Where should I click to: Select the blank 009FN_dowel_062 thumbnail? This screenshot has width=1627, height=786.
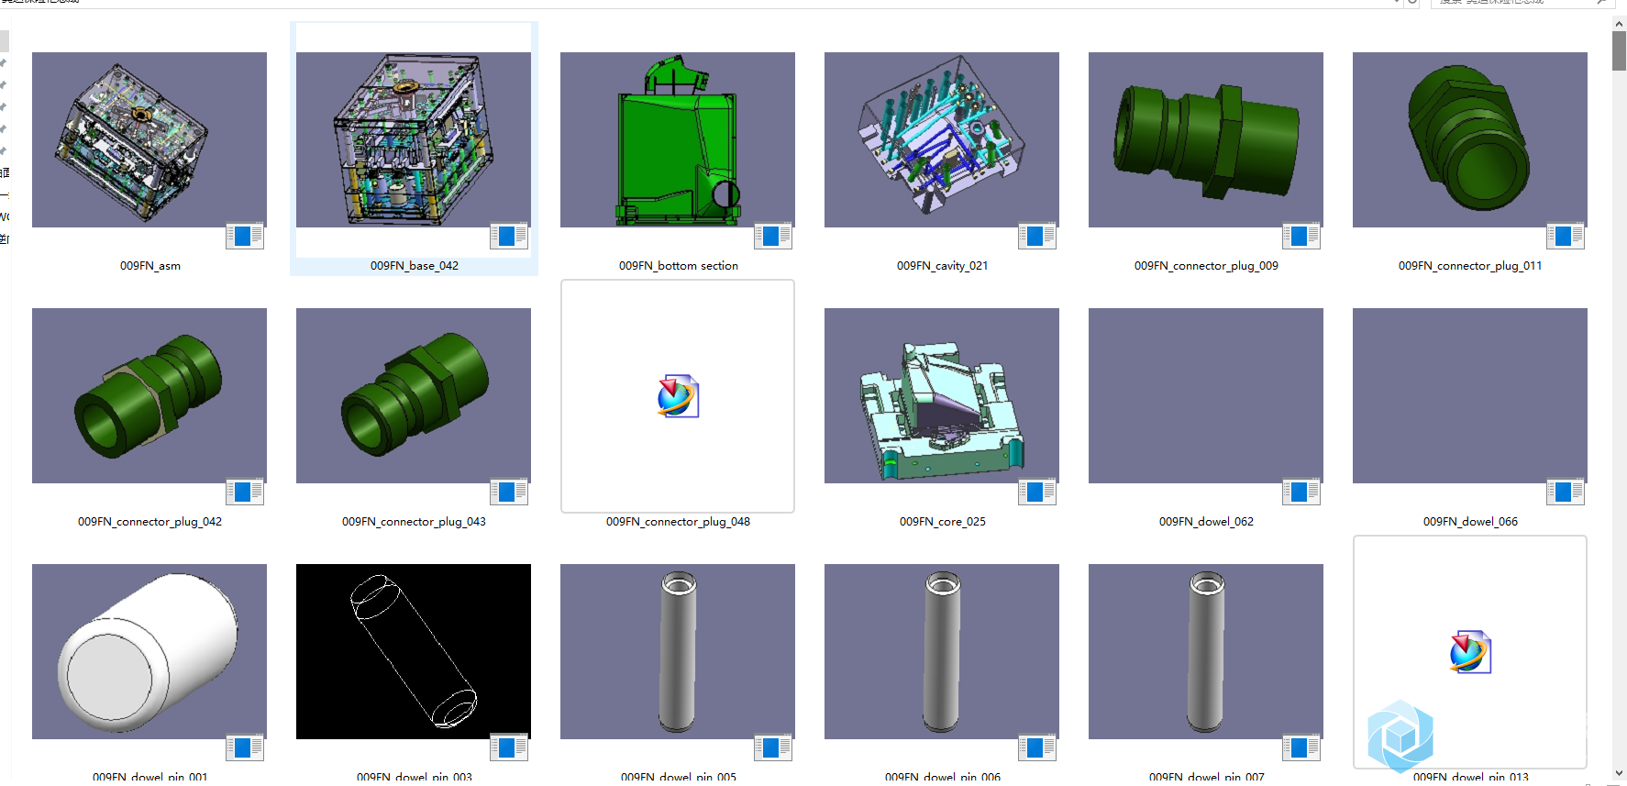(x=1206, y=395)
